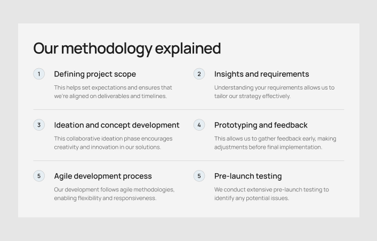The height and width of the screenshot is (241, 377).
Task: Click the number 4 circle badge
Action: [199, 125]
